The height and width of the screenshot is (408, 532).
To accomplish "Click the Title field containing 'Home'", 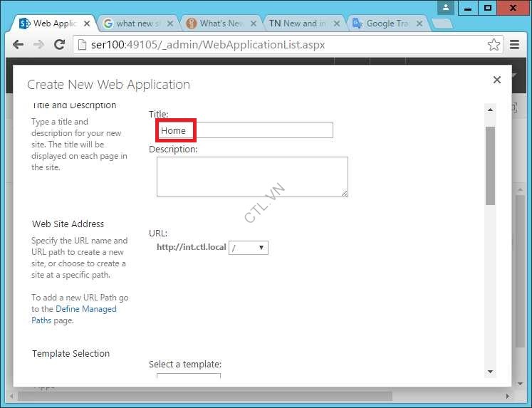I will [x=245, y=130].
